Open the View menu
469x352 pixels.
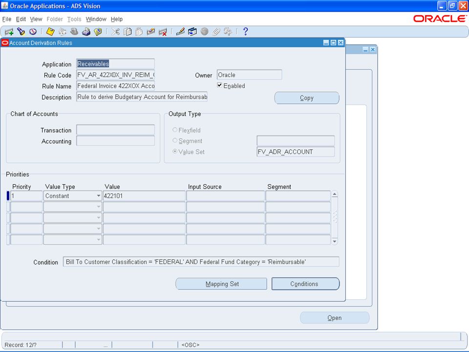point(36,19)
